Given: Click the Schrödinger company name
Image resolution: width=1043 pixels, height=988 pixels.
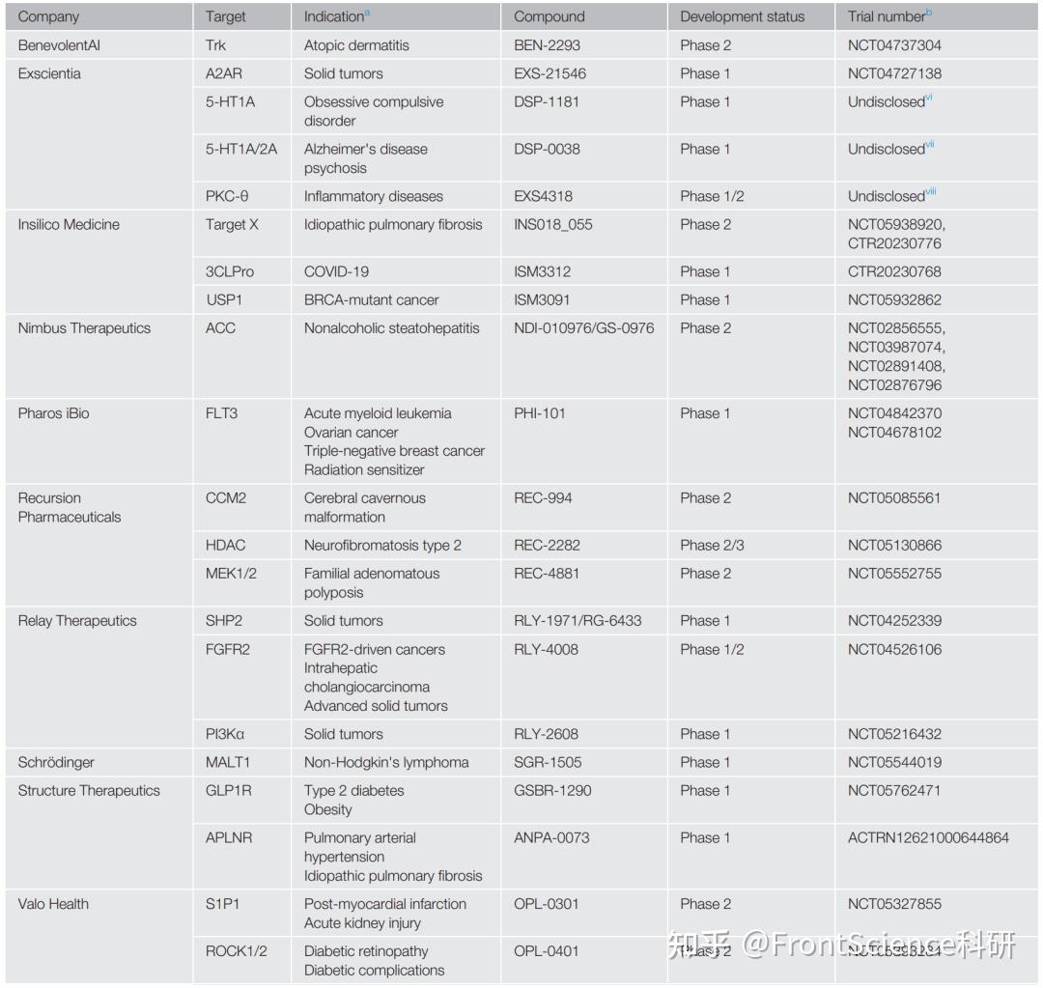Looking at the screenshot, I should pyautogui.click(x=56, y=763).
